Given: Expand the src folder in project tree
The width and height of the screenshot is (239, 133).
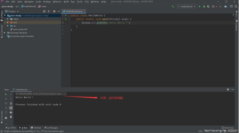Looking at the screenshot, I should point(8,26).
